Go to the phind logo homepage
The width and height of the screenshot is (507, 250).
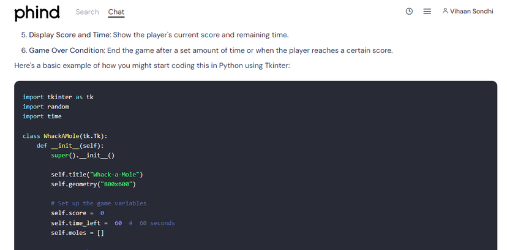point(37,13)
